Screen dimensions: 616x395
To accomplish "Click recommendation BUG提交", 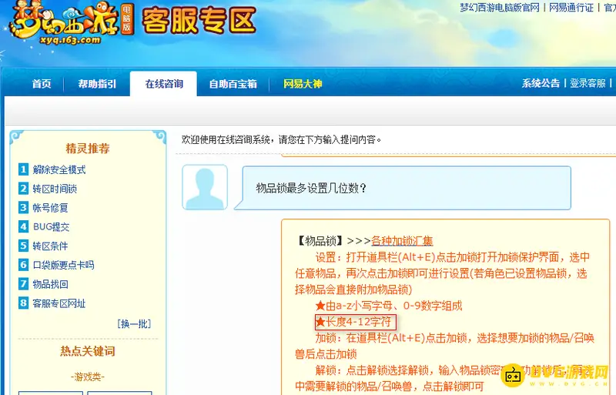I will coord(51,227).
